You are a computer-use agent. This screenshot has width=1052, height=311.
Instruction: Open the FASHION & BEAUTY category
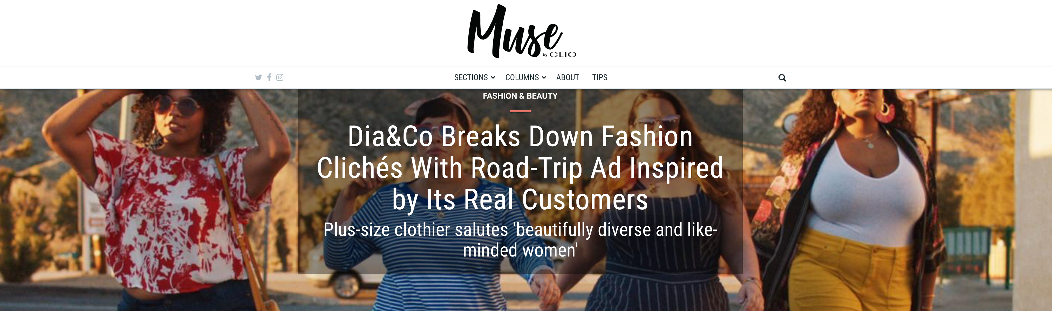[520, 96]
